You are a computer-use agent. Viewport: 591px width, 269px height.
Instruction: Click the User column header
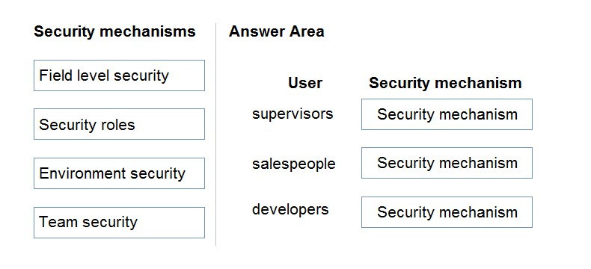coord(305,83)
